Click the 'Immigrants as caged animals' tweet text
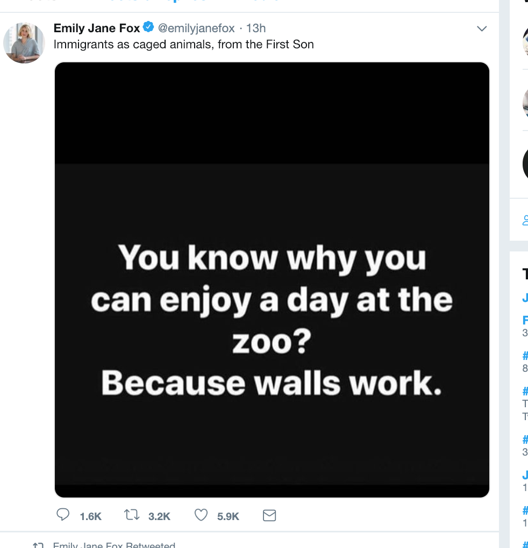The height and width of the screenshot is (548, 528). click(183, 44)
